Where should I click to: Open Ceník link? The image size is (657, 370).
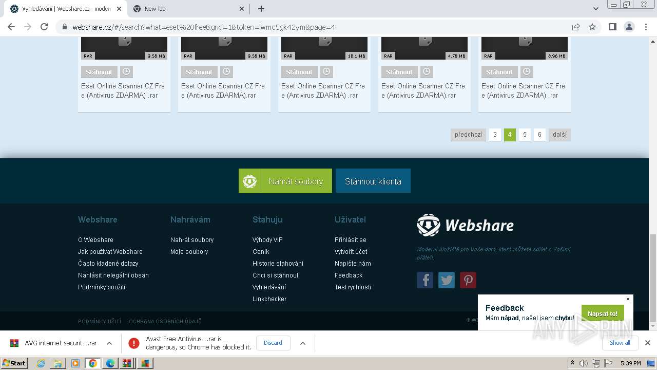tap(261, 252)
